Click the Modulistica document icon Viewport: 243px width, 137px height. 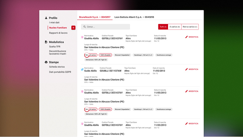point(46,42)
